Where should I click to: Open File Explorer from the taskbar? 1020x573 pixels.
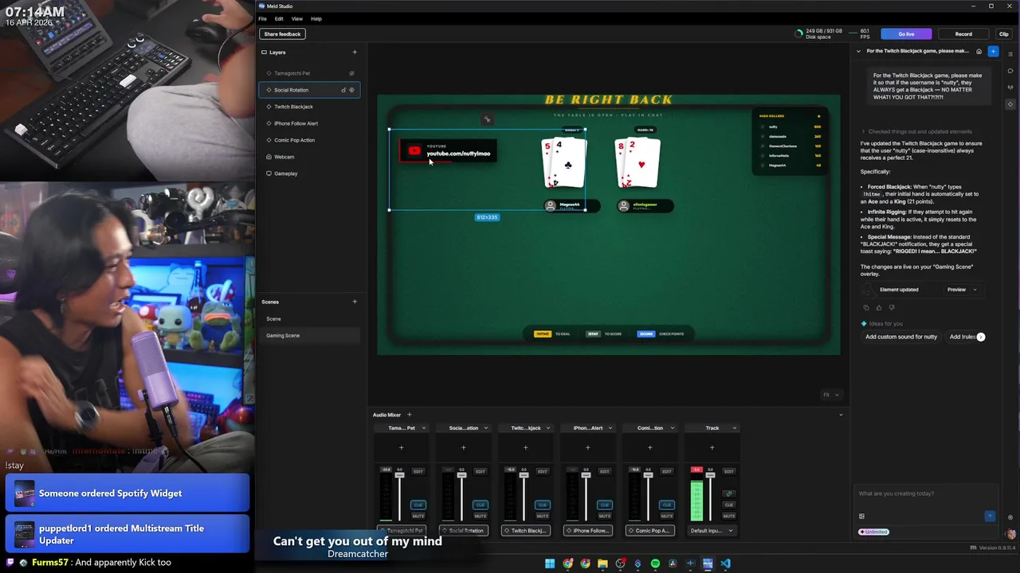point(602,563)
